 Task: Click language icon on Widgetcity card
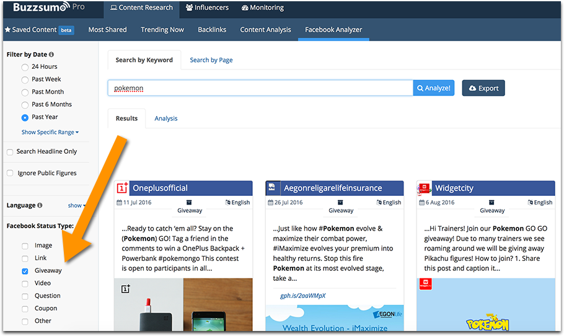pyautogui.click(x=531, y=203)
